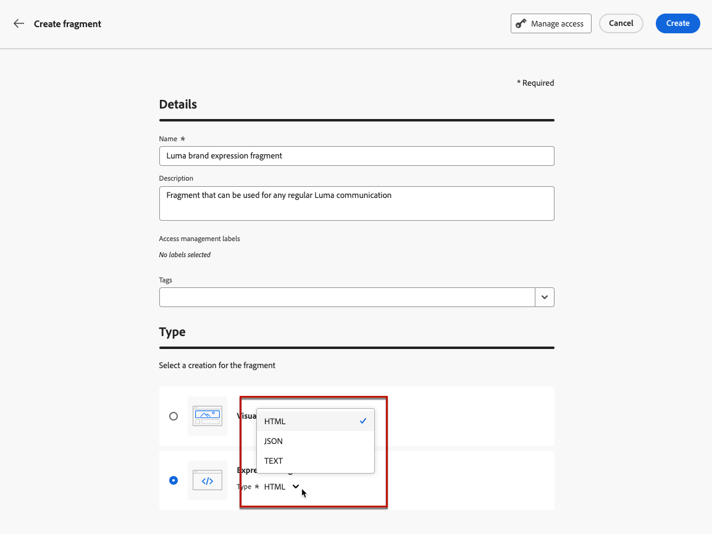Click the expression fragment code icon
The image size is (712, 534).
207,480
